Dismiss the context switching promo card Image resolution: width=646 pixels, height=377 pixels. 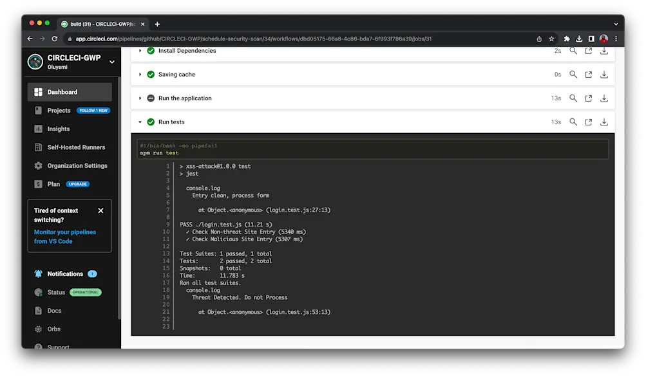point(100,210)
